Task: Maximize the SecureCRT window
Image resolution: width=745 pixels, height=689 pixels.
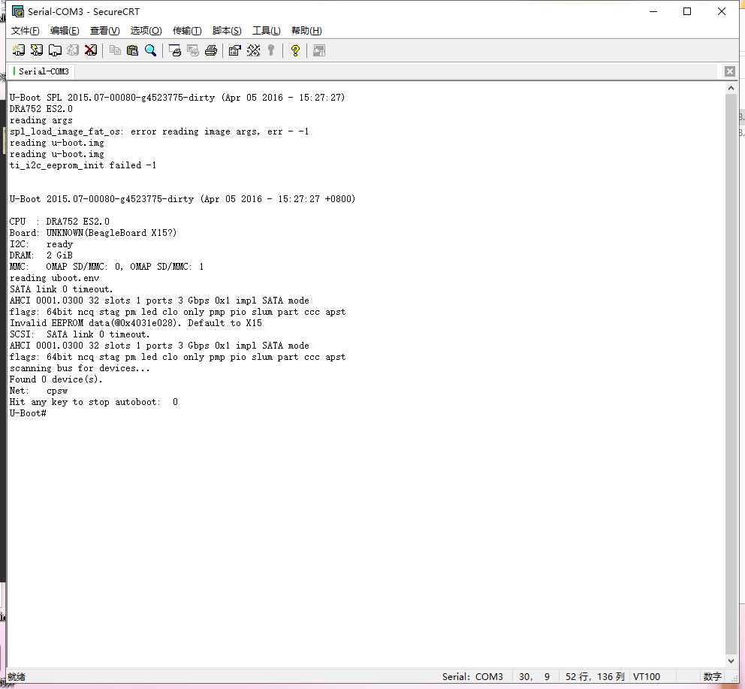Action: (x=687, y=11)
